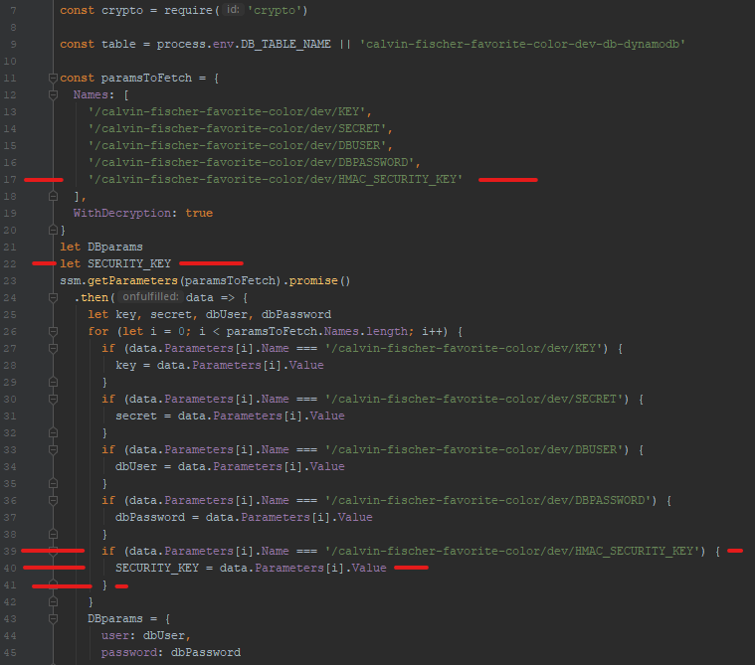The image size is (755, 665).
Task: Click the '/dev/KEY' path string on line 13
Action: click(227, 111)
